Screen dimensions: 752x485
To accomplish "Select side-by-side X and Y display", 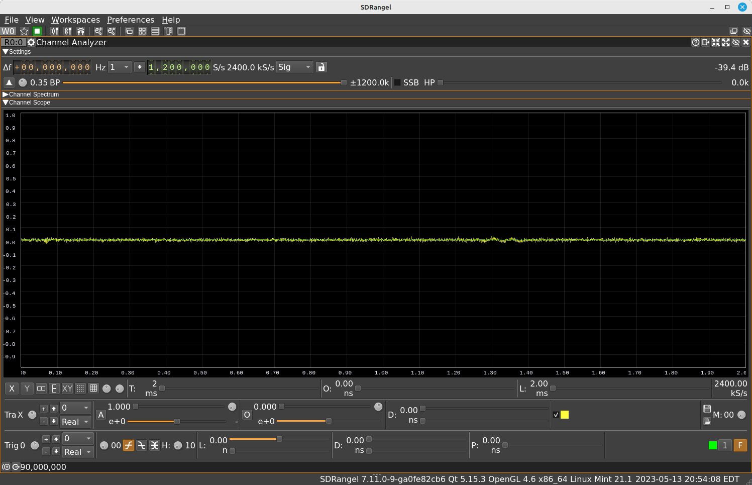I will tap(41, 389).
